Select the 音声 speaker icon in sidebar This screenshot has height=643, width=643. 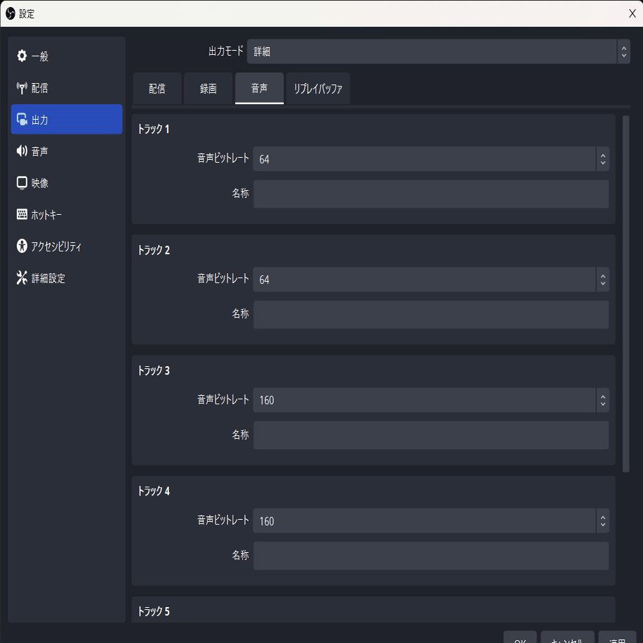point(22,151)
